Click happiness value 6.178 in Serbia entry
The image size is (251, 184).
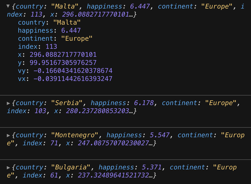click(144, 103)
